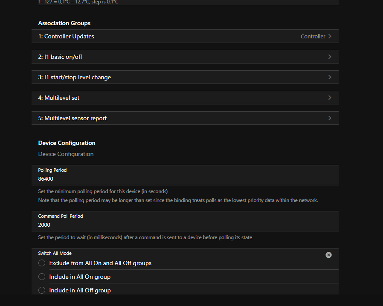The width and height of the screenshot is (383, 306).
Task: Open the 2: I1 basic on/off group
Action: click(63, 57)
